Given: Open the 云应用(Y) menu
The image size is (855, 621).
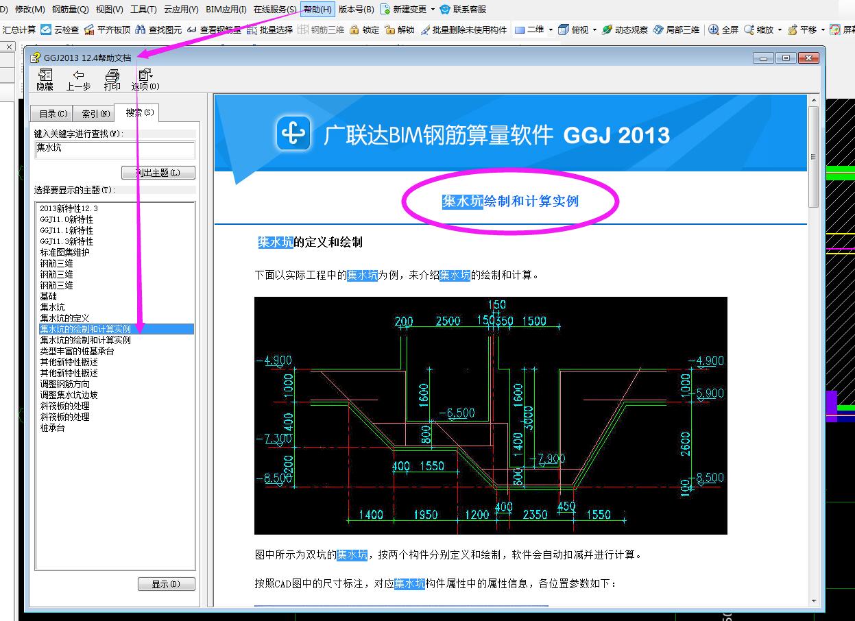Looking at the screenshot, I should click(181, 9).
